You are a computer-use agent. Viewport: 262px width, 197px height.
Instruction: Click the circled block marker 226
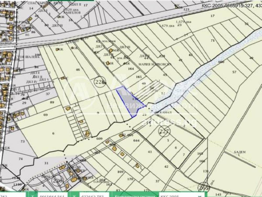(x=58, y=180)
